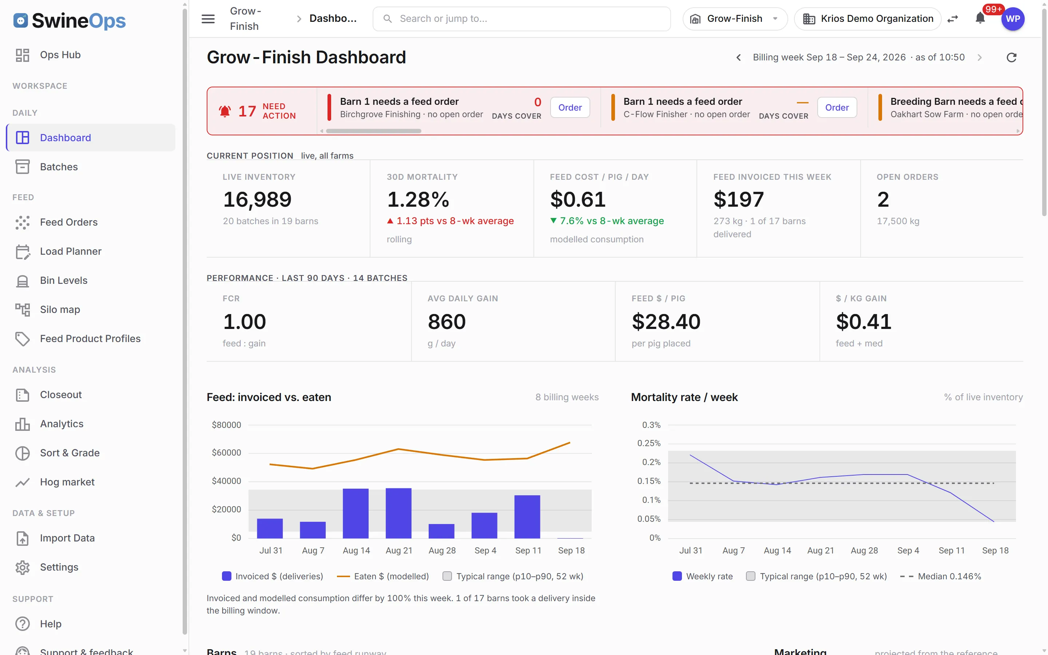Click Order for Birchgrove Finishing Barn 1
The width and height of the screenshot is (1048, 655).
569,107
